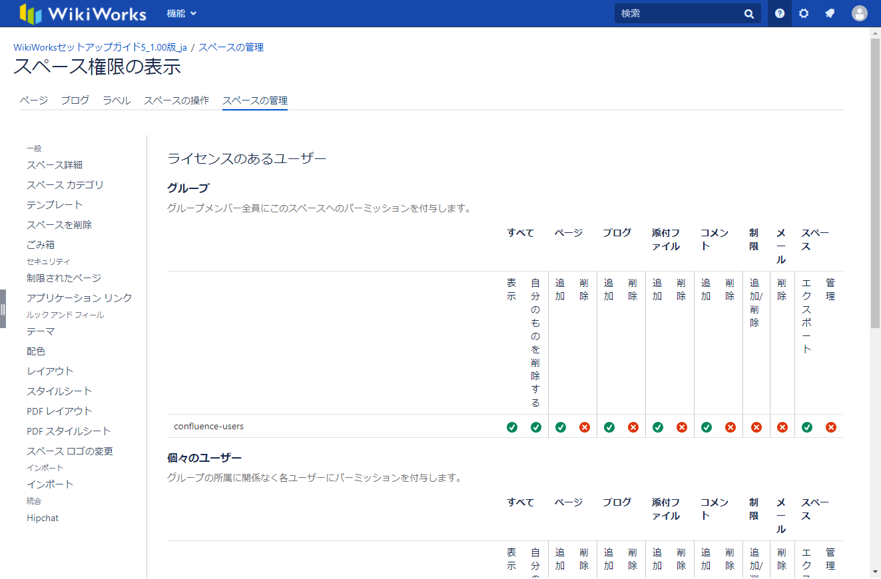Click red cross under メール 削除 for confluence-users
881x579 pixels.
pos(782,427)
